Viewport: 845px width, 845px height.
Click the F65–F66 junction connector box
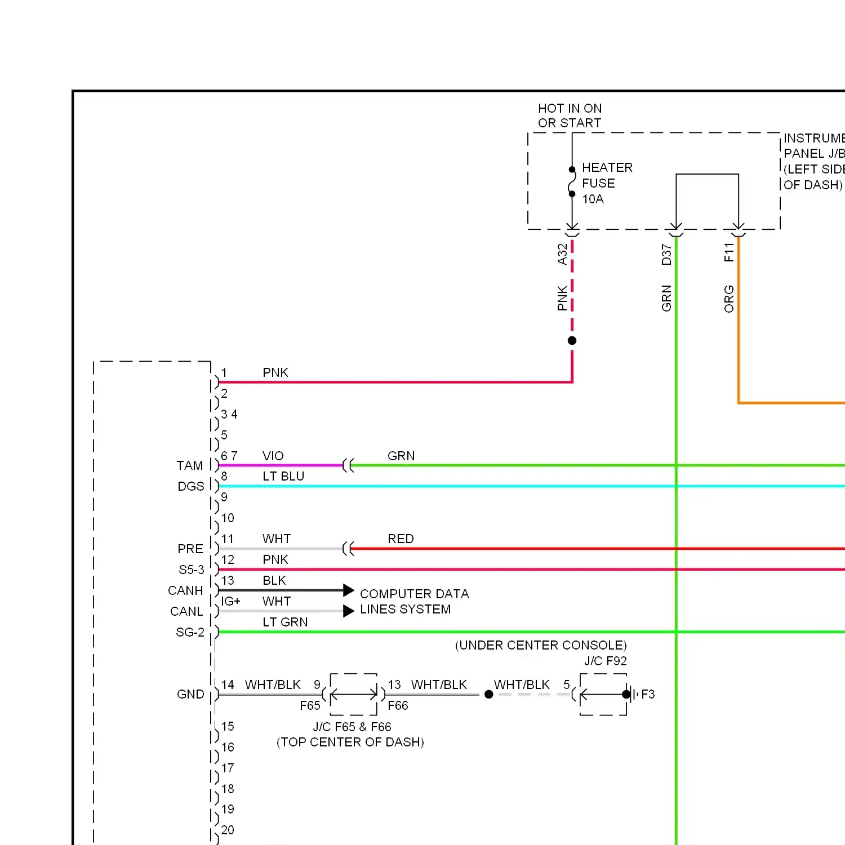[354, 694]
